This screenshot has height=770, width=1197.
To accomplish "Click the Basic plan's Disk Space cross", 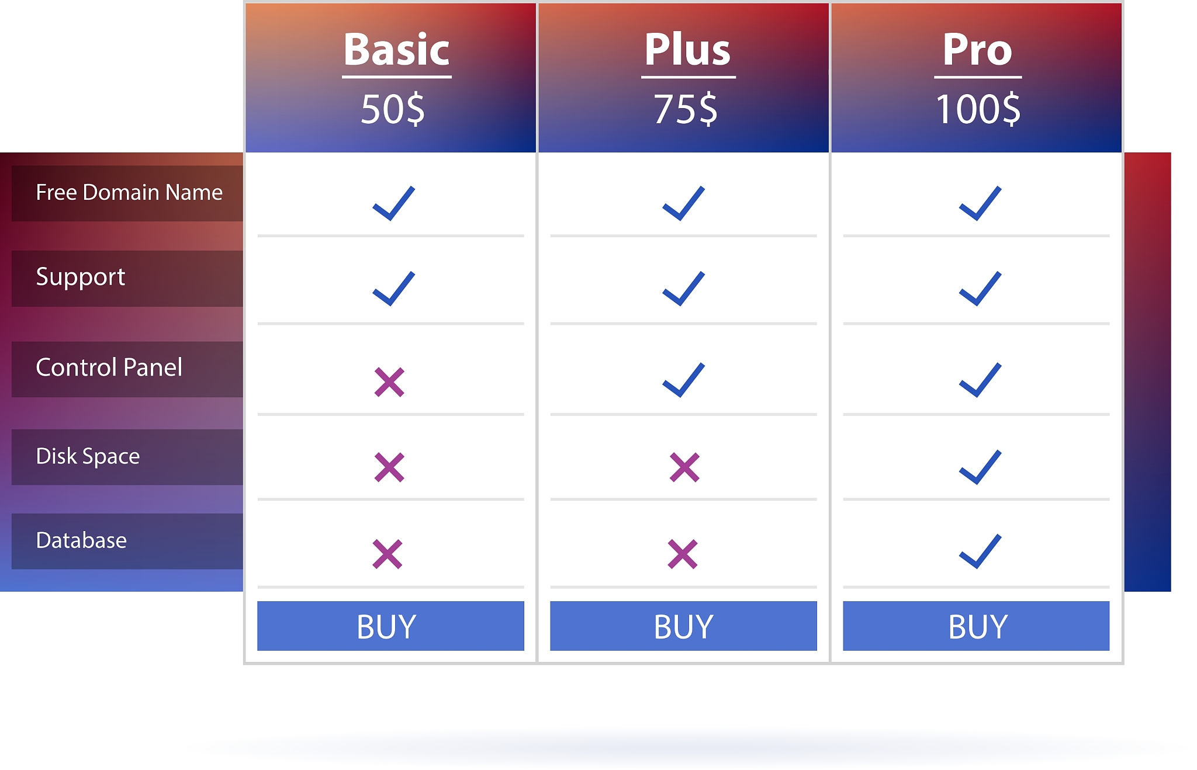I will [389, 467].
